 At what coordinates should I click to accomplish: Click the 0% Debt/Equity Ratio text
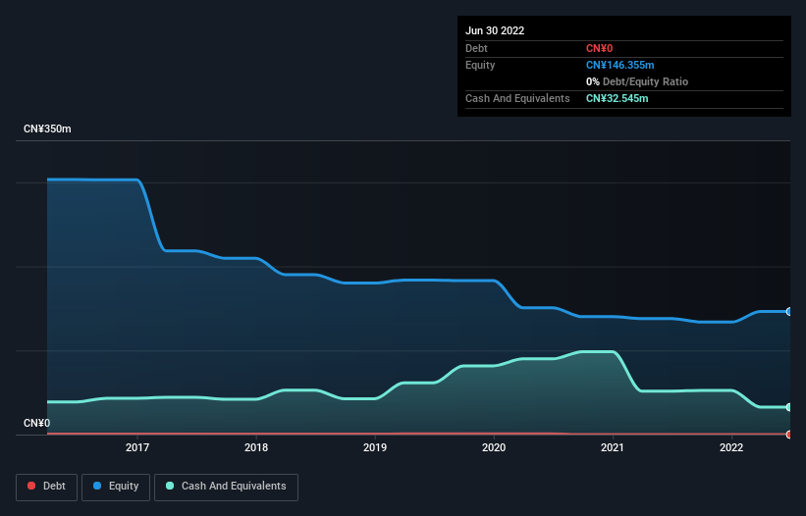click(x=637, y=81)
